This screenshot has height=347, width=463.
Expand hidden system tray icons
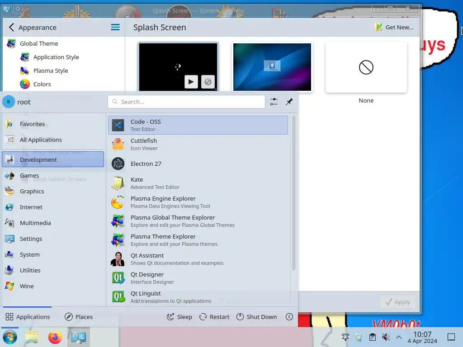[399, 337]
